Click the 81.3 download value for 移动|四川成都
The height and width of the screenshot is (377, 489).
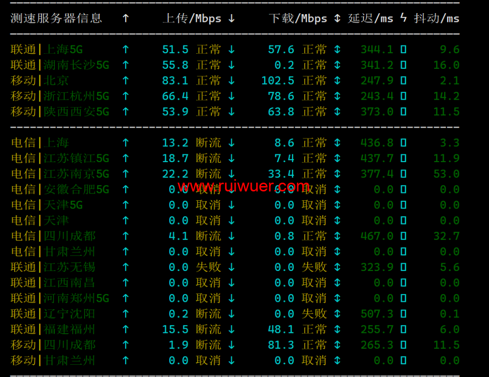(281, 345)
